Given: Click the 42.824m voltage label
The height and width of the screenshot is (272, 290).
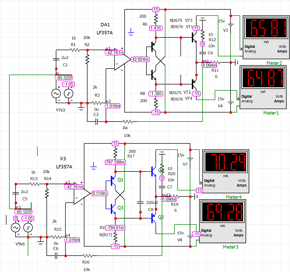Looking at the screenshot, I should tap(140, 59).
